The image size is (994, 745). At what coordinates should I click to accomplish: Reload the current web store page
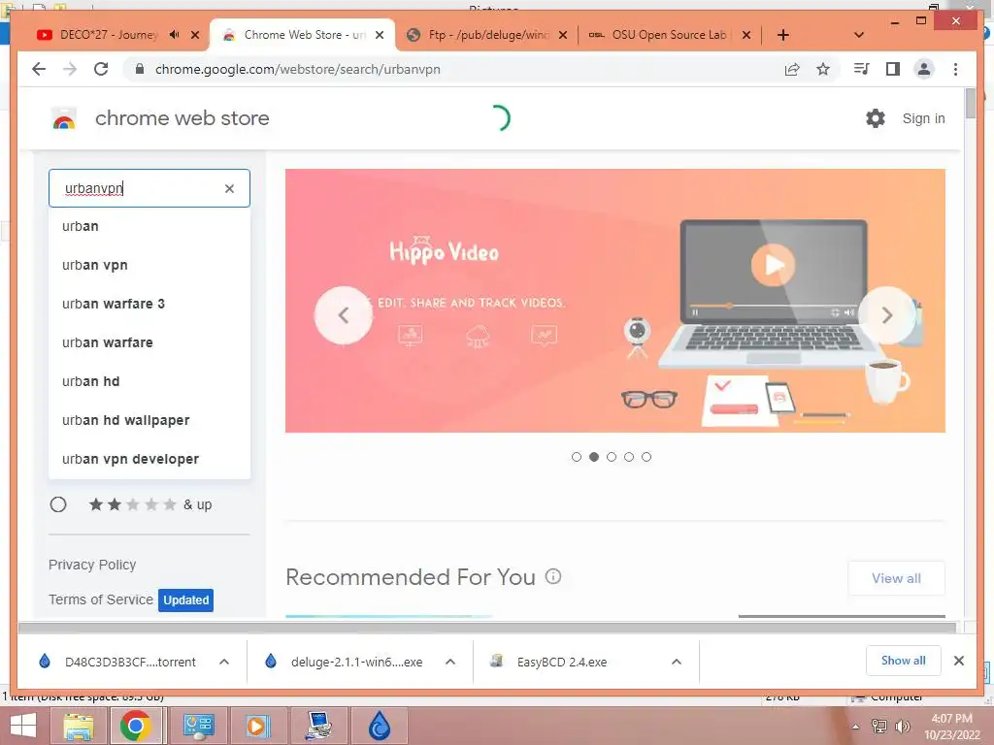coord(101,69)
